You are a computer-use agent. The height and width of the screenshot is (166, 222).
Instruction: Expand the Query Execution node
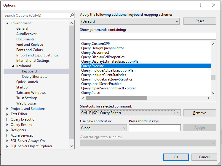click(7, 119)
